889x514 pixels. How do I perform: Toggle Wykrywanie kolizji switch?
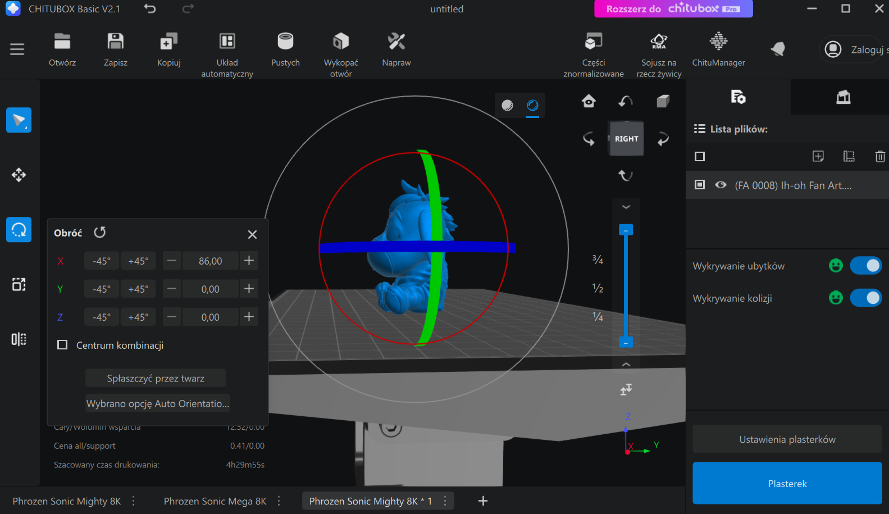866,298
